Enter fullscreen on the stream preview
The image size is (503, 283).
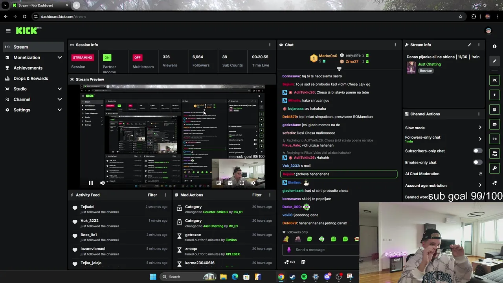pyautogui.click(x=242, y=183)
